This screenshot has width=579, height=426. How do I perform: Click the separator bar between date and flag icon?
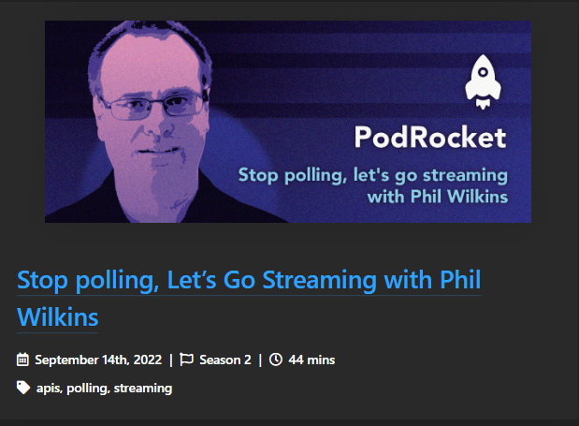coord(171,360)
